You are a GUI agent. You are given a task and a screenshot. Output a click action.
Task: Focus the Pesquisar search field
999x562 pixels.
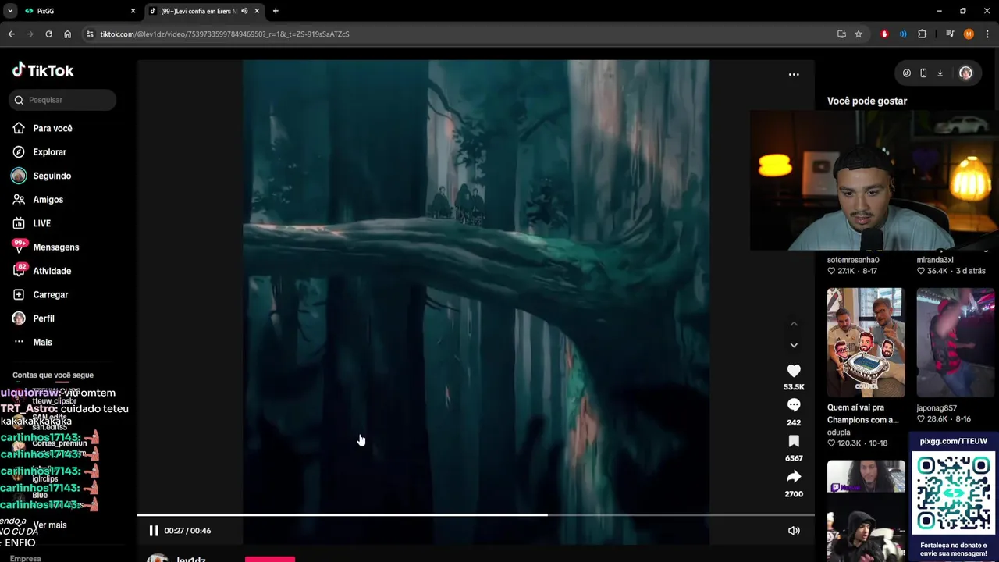64,100
